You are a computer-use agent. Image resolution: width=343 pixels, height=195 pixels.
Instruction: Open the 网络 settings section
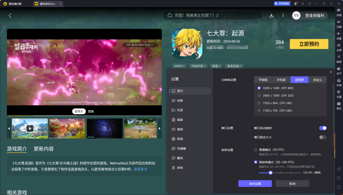(190, 139)
